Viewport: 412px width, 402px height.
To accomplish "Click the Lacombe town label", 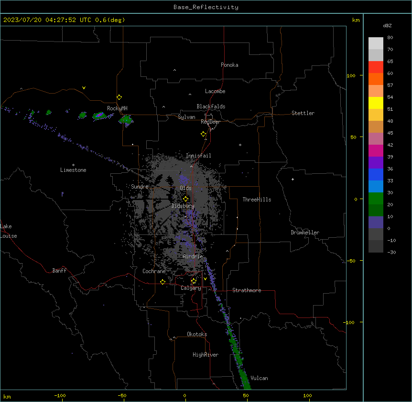I will (215, 91).
